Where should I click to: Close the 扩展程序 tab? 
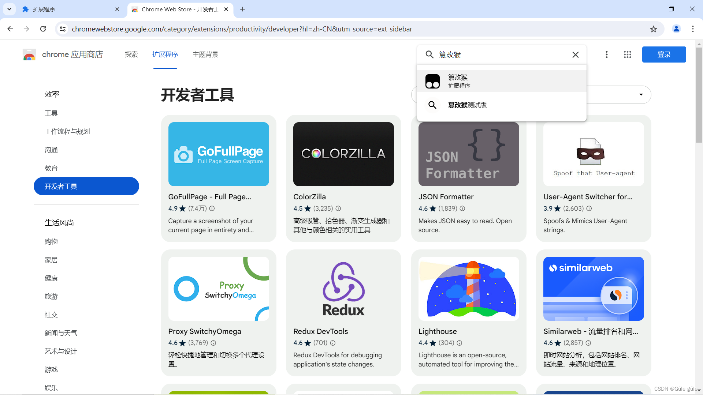pos(117,9)
